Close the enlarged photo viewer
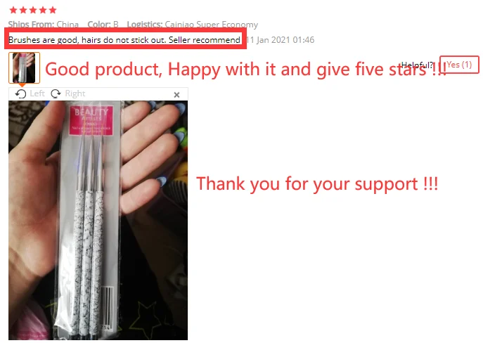Viewport: 483px width, 343px height. (176, 94)
